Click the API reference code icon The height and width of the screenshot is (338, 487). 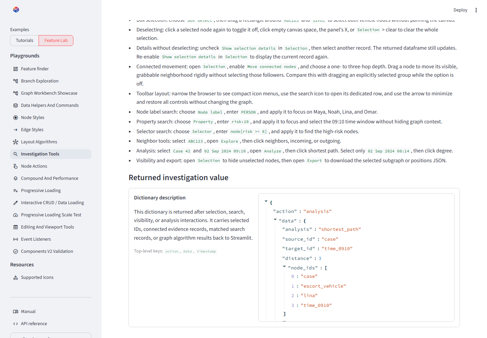coord(16,324)
